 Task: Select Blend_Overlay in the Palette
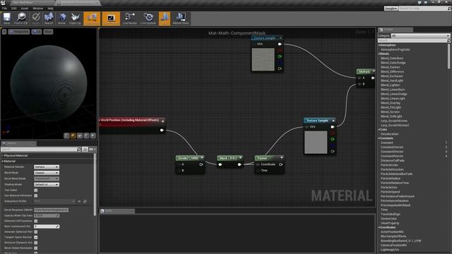point(391,103)
